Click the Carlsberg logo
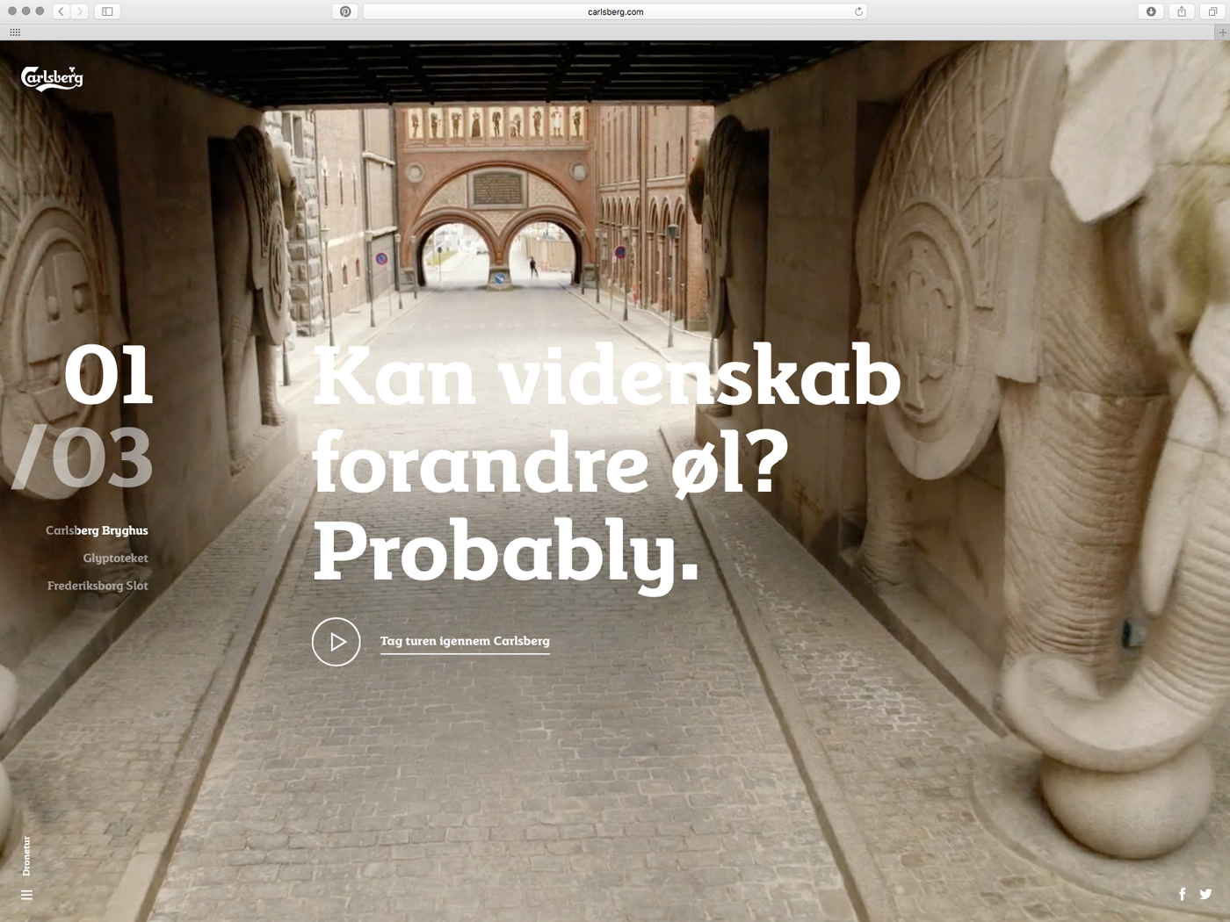 point(52,78)
